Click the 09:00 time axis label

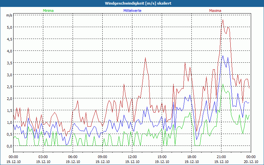pyautogui.click(x=102, y=157)
